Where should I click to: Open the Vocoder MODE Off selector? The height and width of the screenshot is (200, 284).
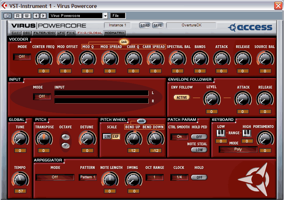(22, 57)
